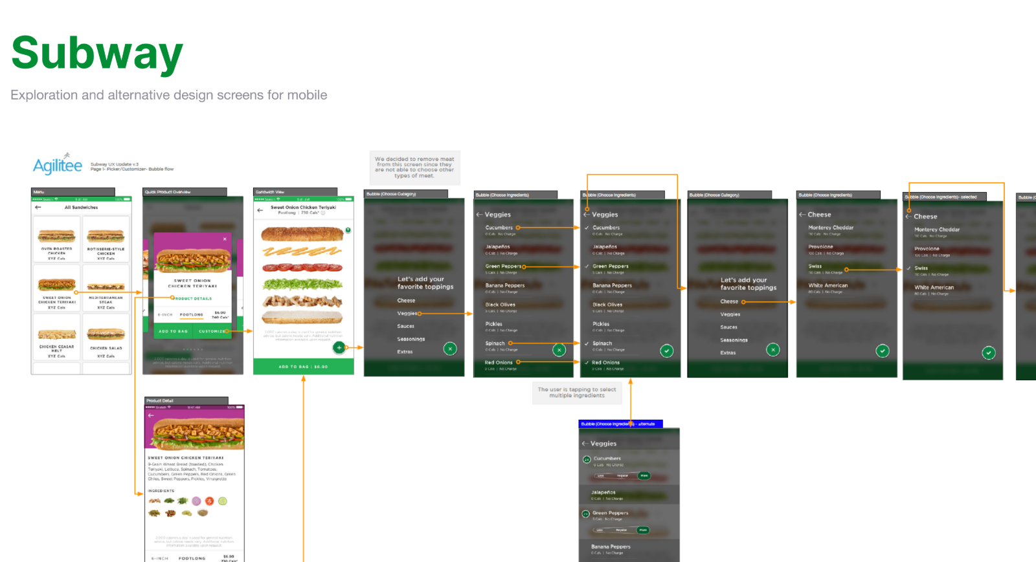The height and width of the screenshot is (562, 1036).
Task: Click the Product Detail artboard label
Action: [x=186, y=401]
